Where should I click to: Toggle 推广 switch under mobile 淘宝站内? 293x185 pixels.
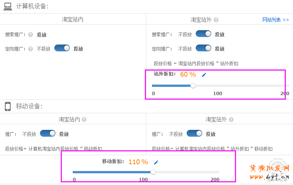pyautogui.click(x=48, y=134)
